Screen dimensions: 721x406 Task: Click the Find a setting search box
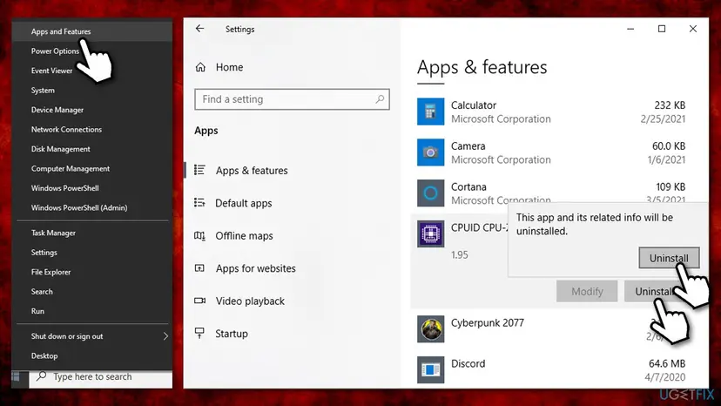click(292, 99)
